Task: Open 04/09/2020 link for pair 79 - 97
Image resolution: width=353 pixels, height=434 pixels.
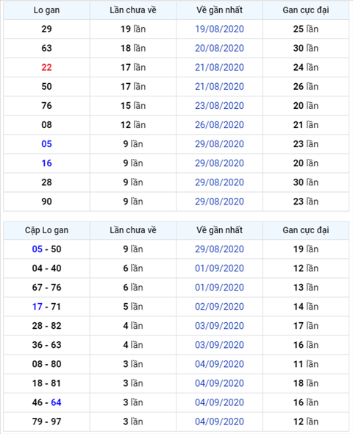Action: tap(219, 421)
